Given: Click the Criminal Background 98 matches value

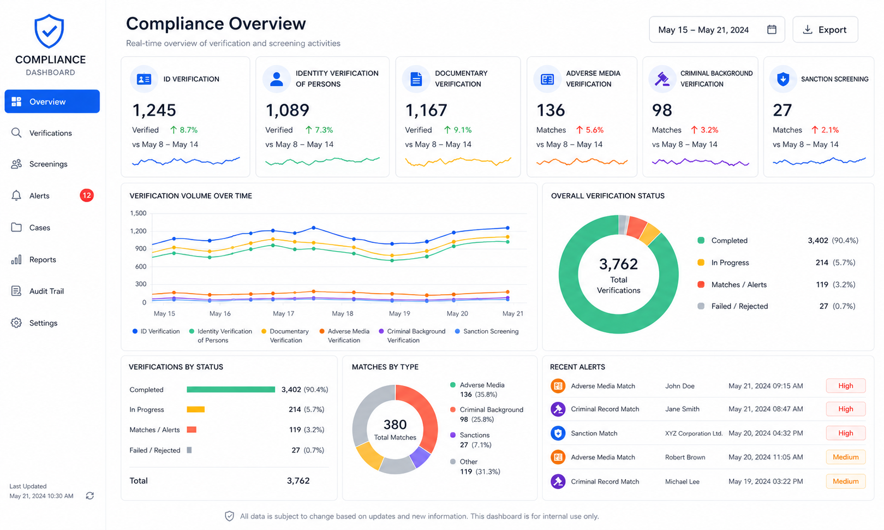Looking at the screenshot, I should 662,110.
